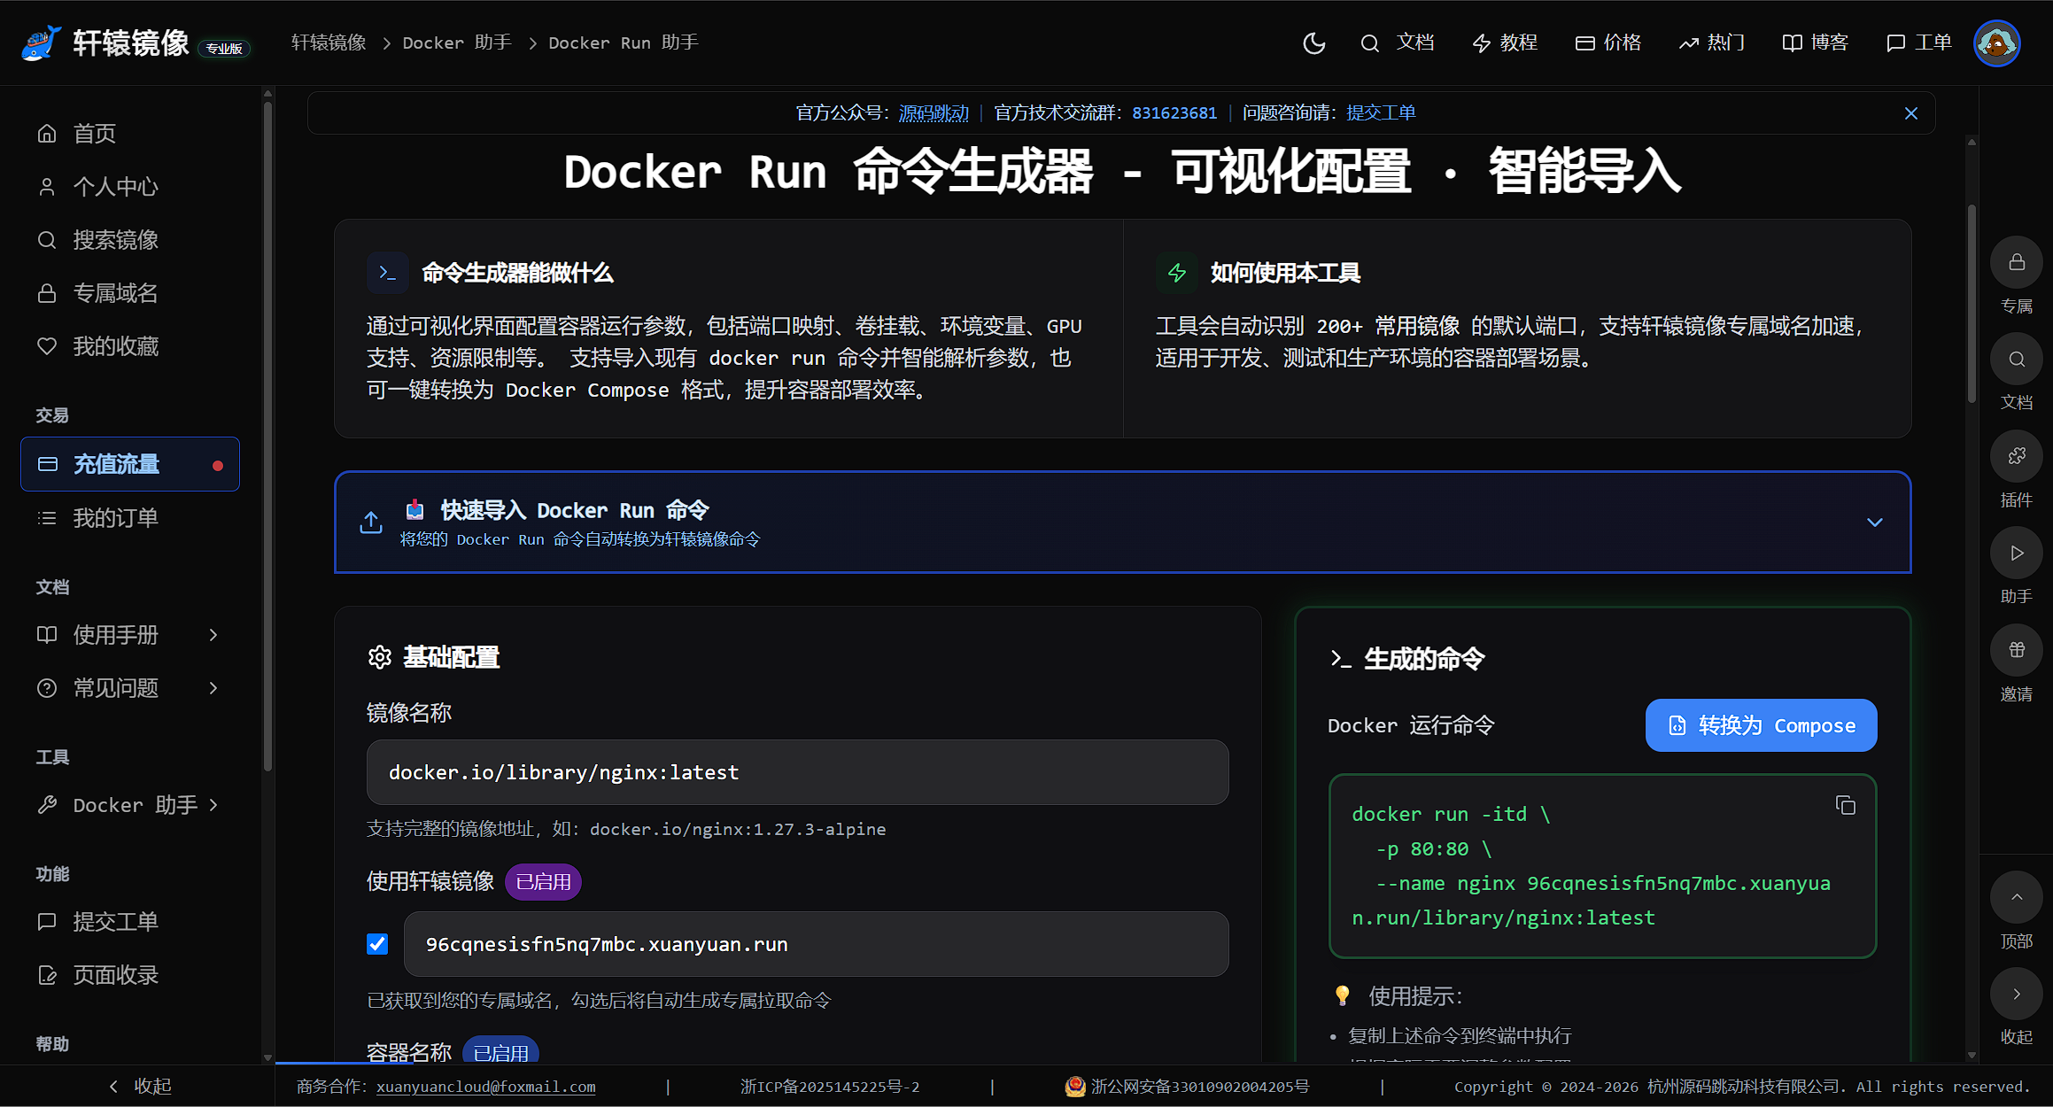The image size is (2053, 1107).
Task: Click Docker 助手 breadcrumb link
Action: [457, 43]
